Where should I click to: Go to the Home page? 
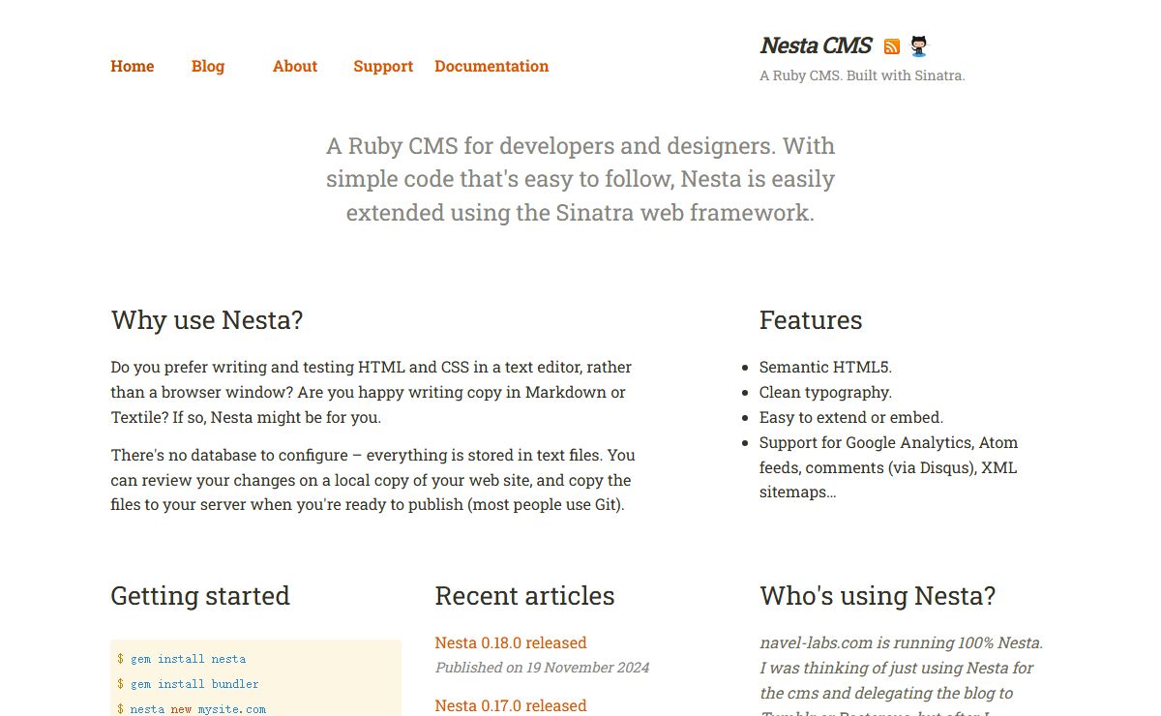[x=133, y=66]
